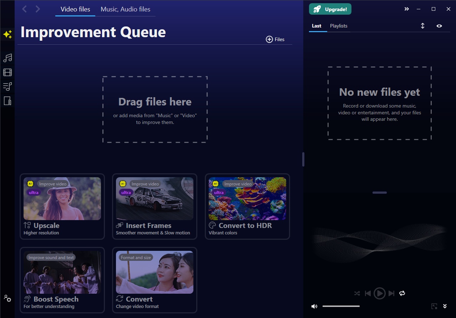Open account settings icon at sidebar bottom

tap(7, 298)
